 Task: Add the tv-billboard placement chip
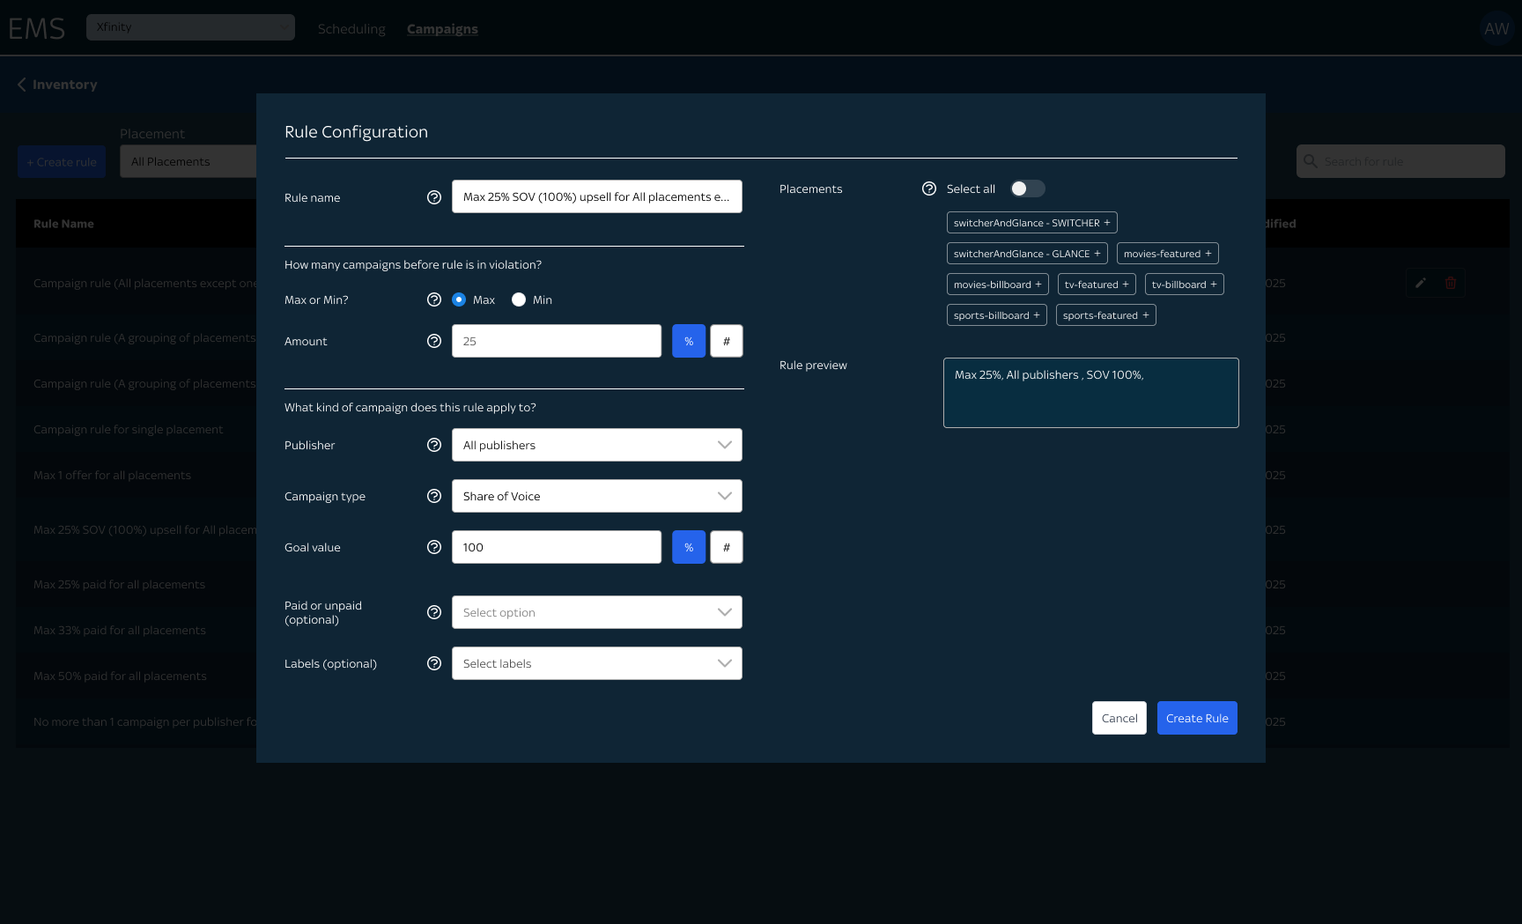pos(1185,285)
